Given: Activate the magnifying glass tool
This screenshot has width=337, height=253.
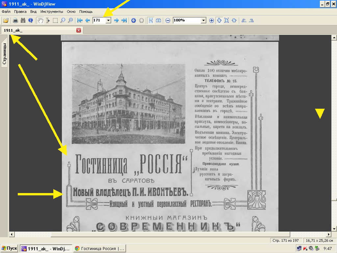Looking at the screenshot, I should point(63,20).
